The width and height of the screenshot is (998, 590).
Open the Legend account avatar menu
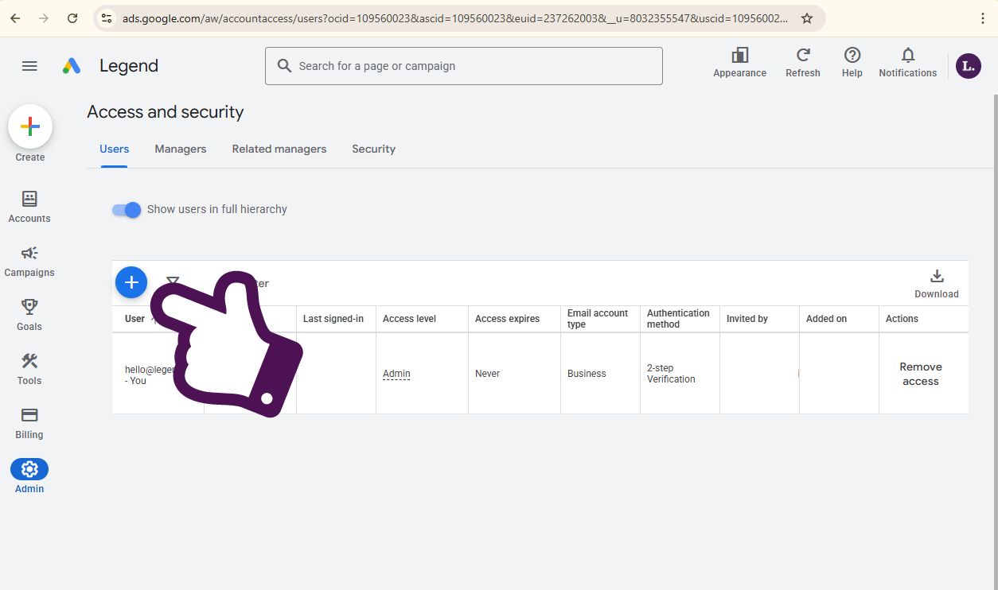click(x=969, y=66)
